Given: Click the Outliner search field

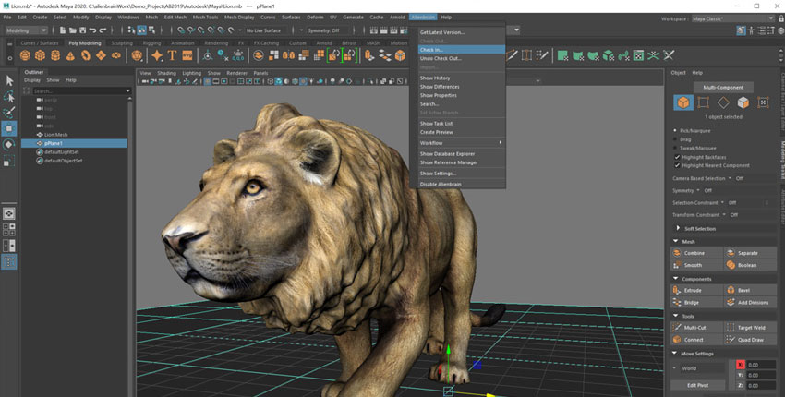Looking at the screenshot, I should pyautogui.click(x=81, y=91).
